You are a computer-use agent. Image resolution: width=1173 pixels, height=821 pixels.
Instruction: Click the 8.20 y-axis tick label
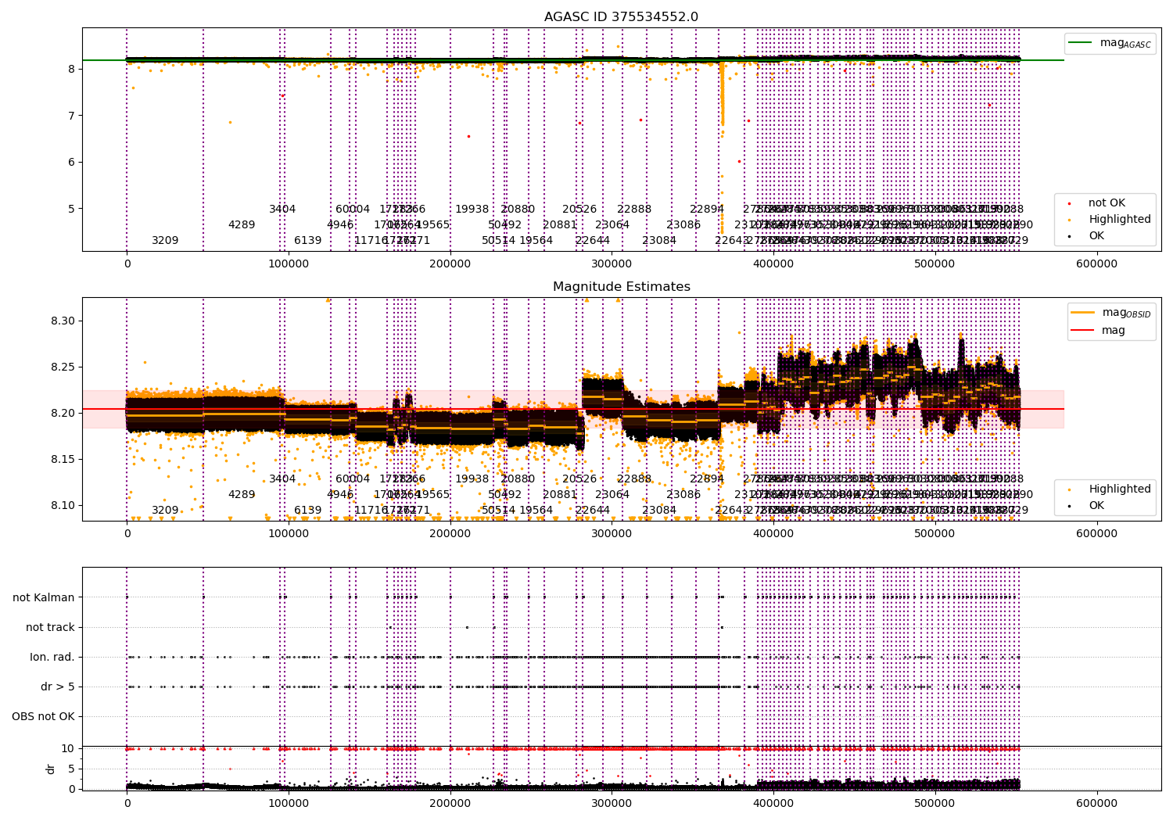tap(63, 414)
